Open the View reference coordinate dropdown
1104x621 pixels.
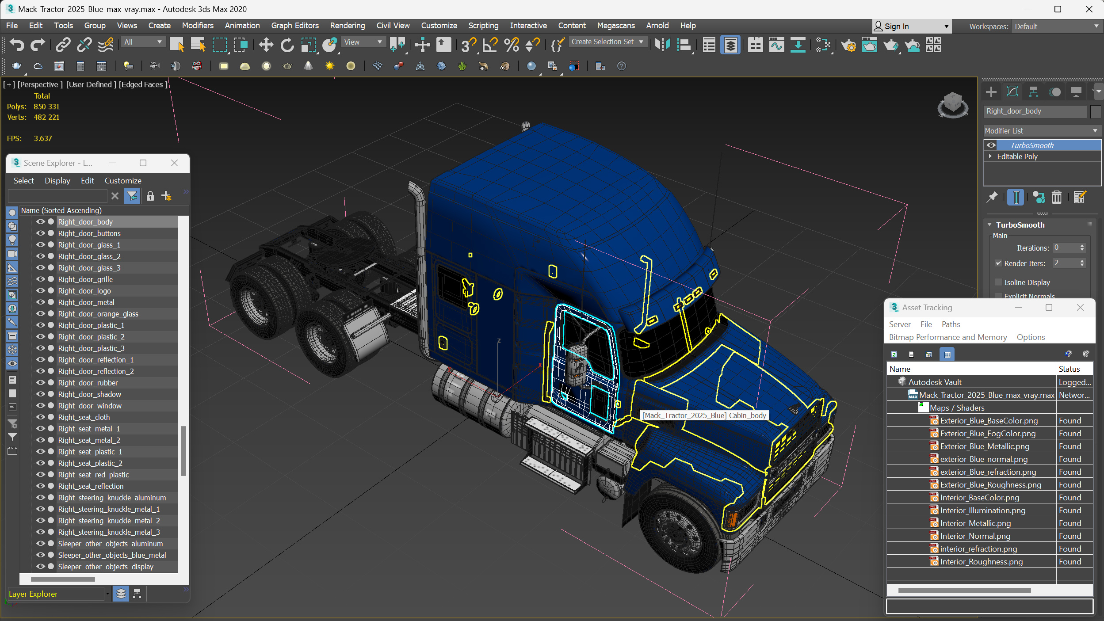363,42
